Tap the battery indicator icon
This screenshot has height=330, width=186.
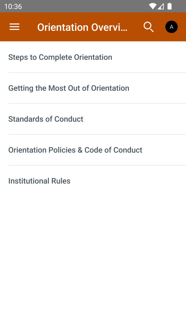click(x=169, y=6)
